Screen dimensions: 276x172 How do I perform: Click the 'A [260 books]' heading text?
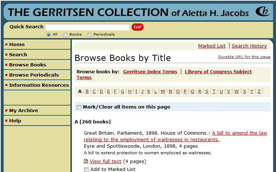pos(93,122)
